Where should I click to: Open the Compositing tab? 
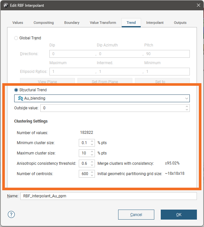44,23
